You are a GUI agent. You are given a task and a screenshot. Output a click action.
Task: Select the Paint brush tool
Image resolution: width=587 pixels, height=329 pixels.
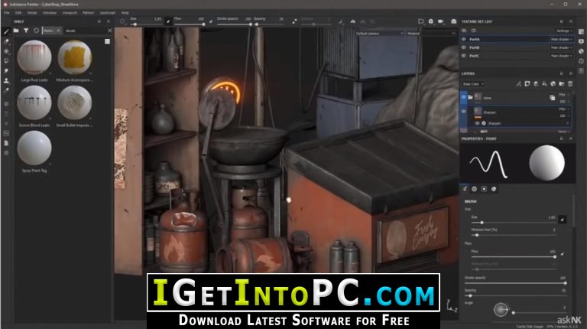(7, 31)
